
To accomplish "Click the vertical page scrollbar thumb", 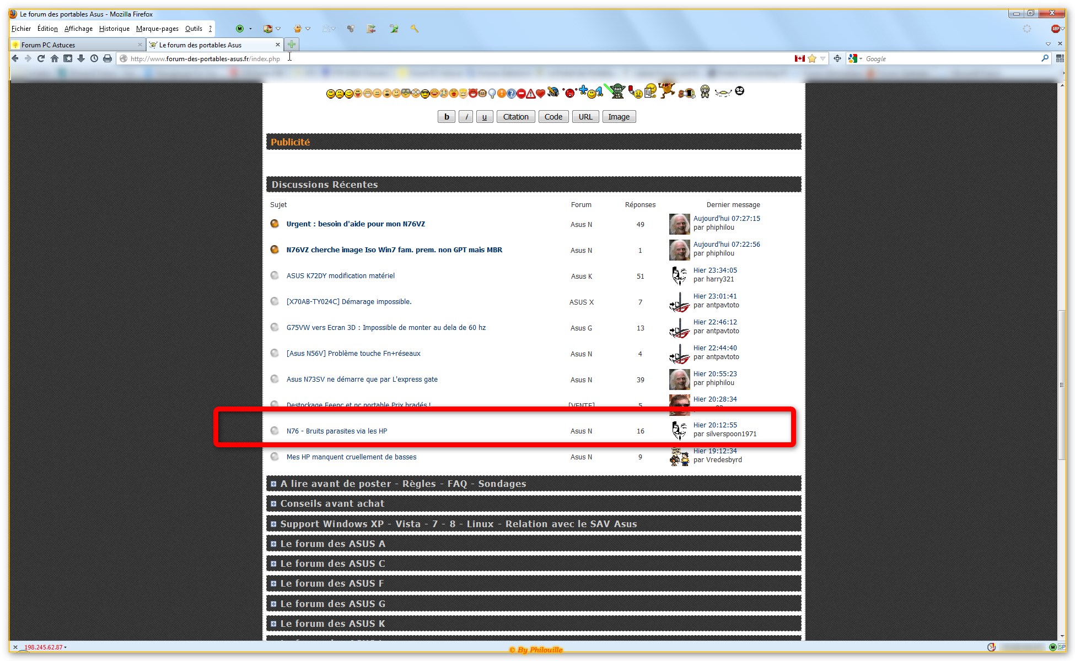I will [1061, 386].
